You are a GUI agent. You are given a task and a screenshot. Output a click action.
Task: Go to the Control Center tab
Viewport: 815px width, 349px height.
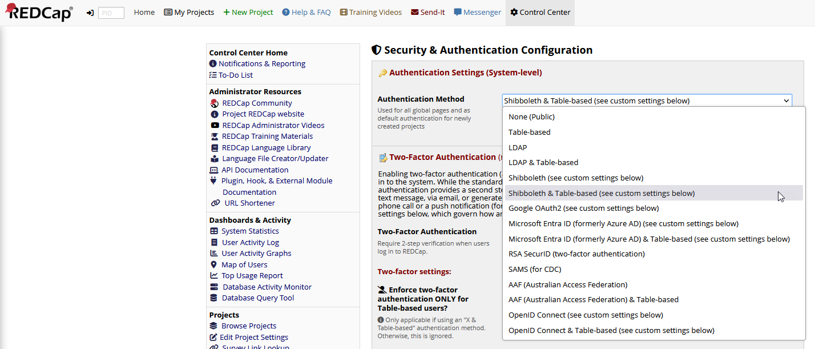pyautogui.click(x=539, y=13)
